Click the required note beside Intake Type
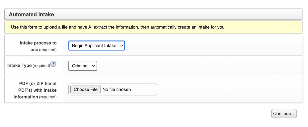Image resolution: width=308 pixels, height=127 pixels. [41, 66]
